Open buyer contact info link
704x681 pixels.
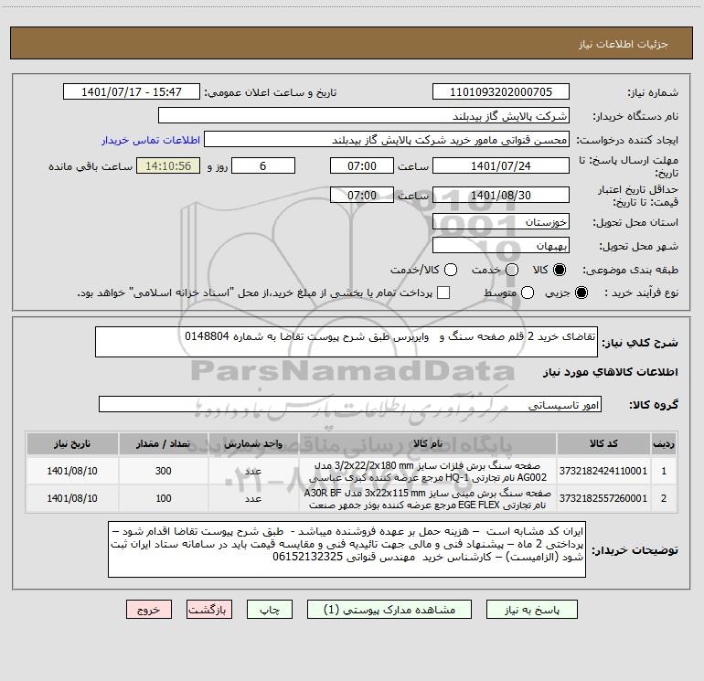(151, 140)
